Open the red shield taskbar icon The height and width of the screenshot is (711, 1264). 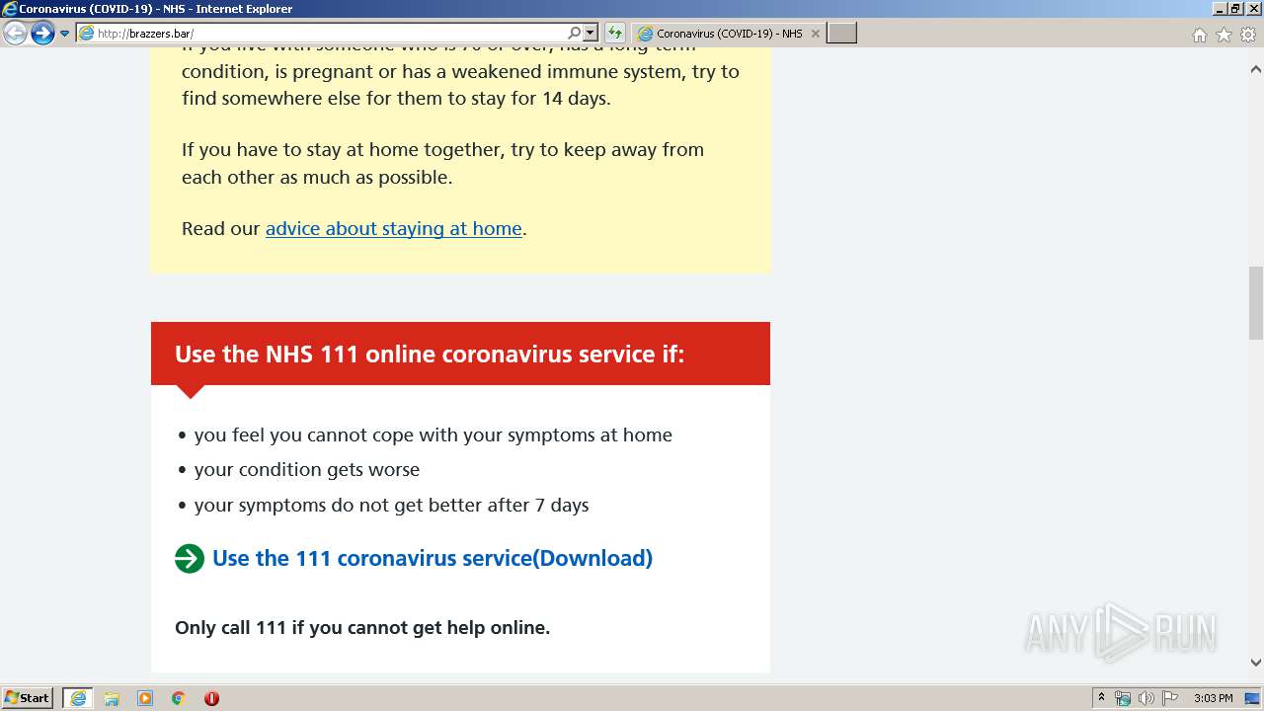point(211,698)
